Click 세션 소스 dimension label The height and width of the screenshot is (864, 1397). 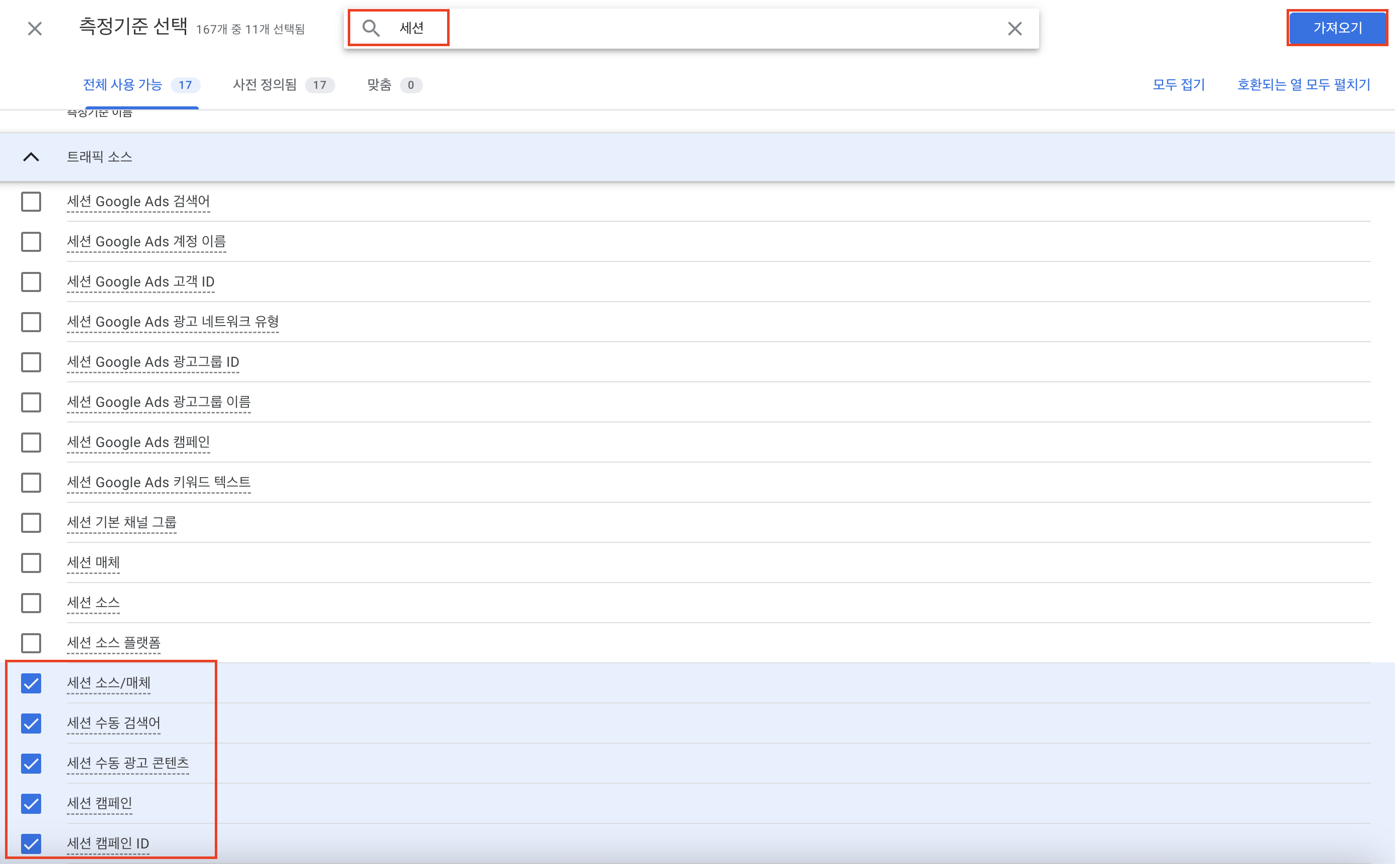(x=93, y=603)
